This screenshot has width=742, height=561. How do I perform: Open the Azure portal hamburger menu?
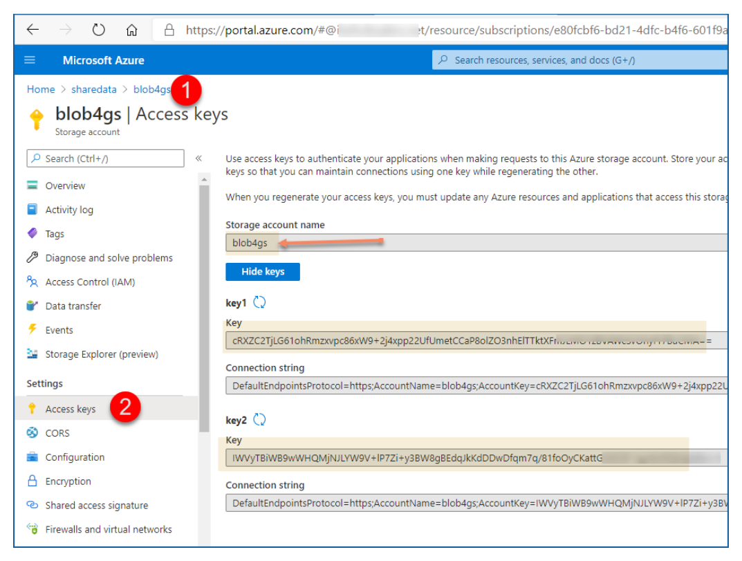30,60
